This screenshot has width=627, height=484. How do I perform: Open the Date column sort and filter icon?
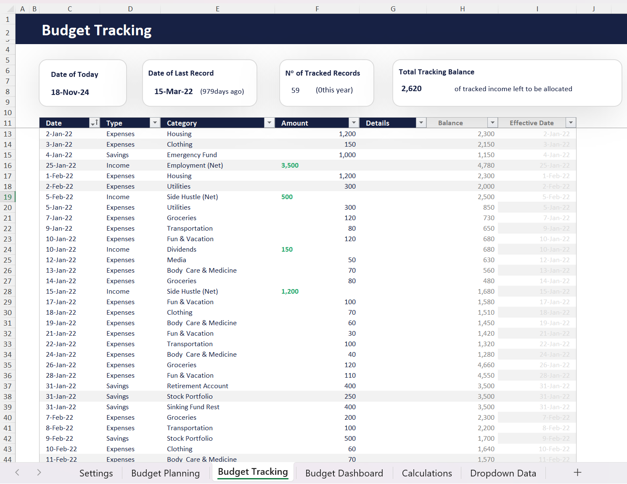[x=94, y=122]
